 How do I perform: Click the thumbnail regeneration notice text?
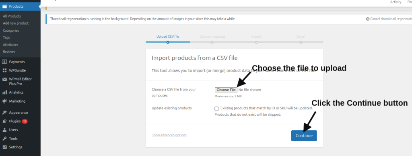(143, 19)
